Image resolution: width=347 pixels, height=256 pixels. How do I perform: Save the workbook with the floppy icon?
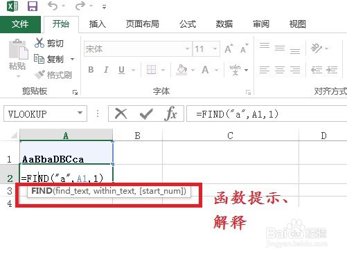[x=33, y=6]
